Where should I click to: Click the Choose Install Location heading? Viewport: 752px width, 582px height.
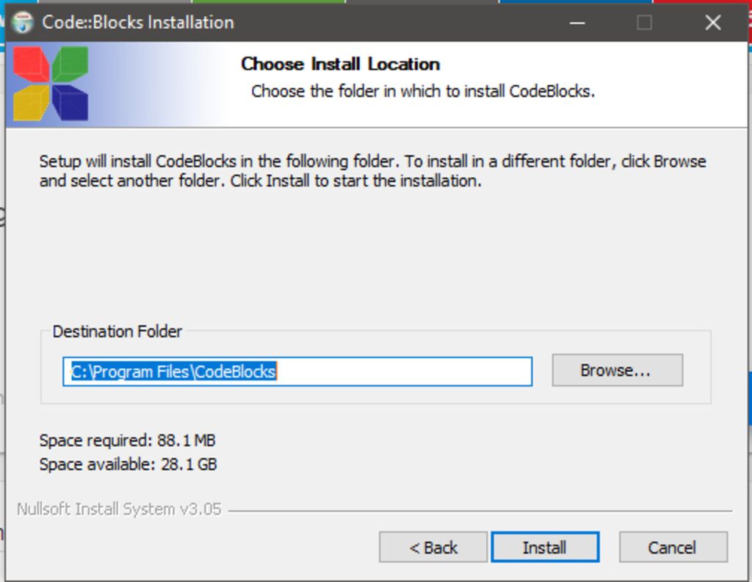coord(341,64)
